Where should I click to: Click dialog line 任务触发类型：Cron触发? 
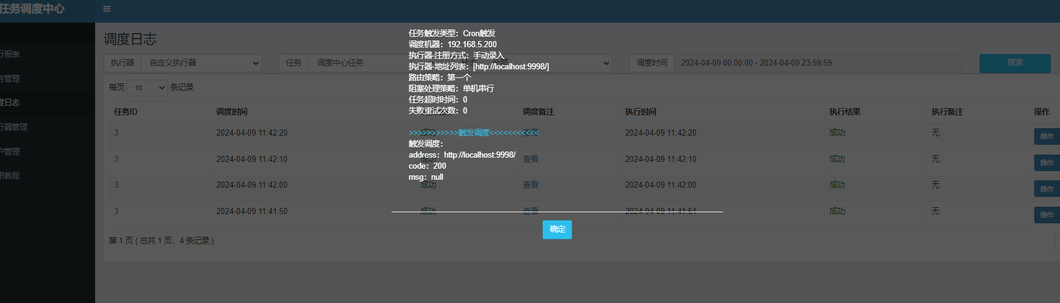(452, 33)
